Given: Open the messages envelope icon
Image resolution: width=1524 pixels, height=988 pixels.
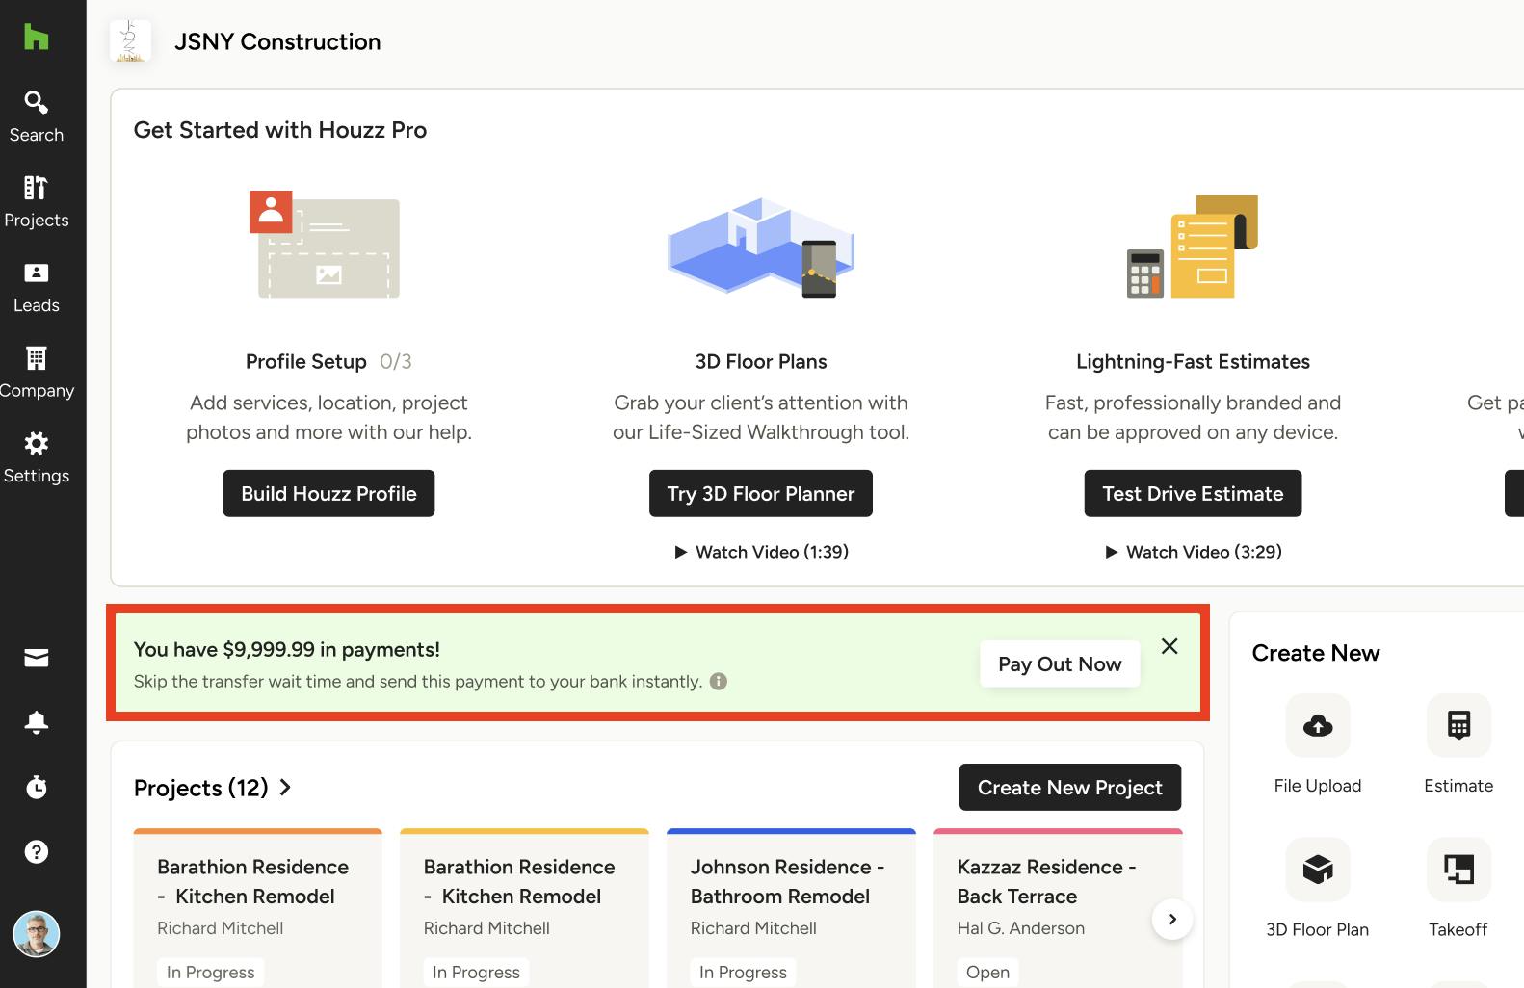Looking at the screenshot, I should click(37, 658).
